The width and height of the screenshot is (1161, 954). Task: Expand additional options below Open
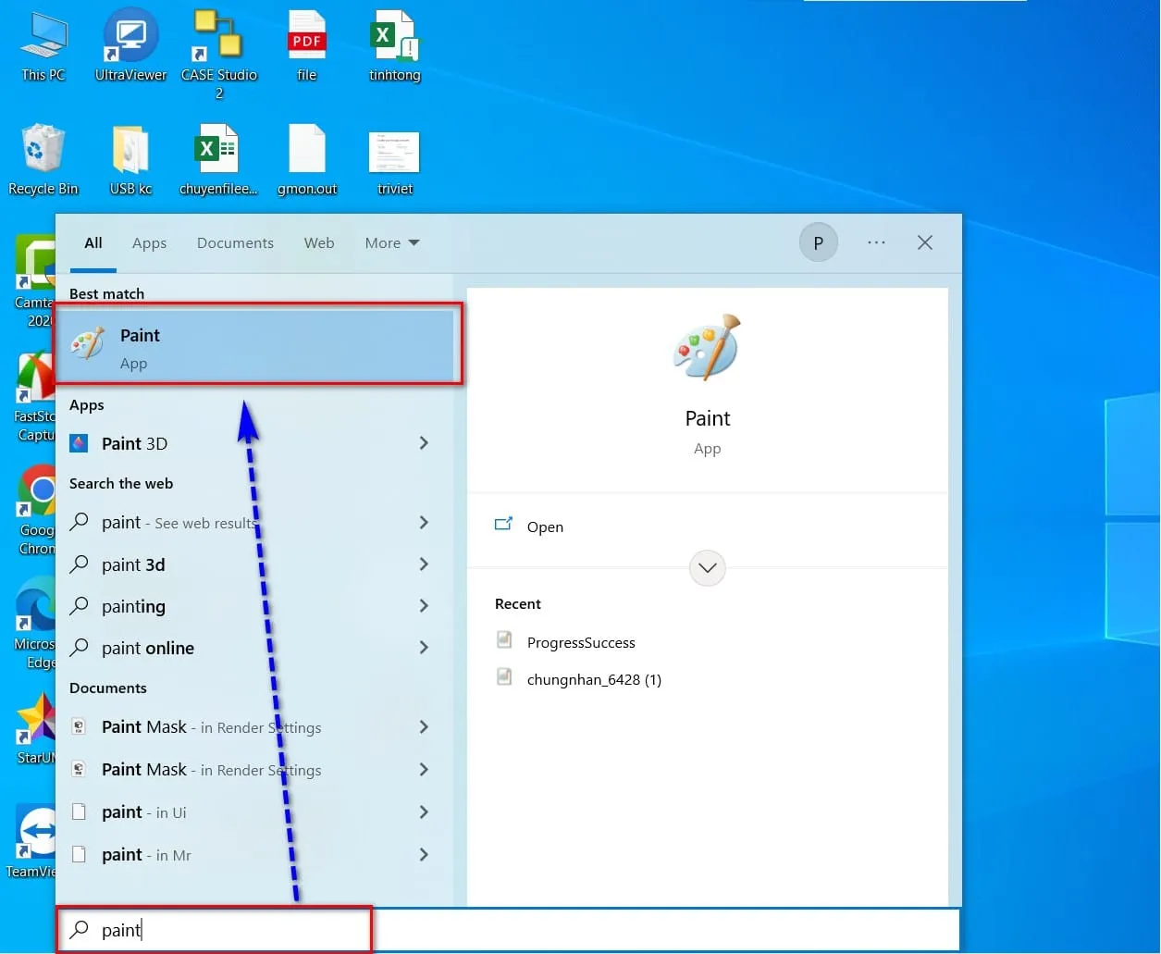[x=707, y=568]
